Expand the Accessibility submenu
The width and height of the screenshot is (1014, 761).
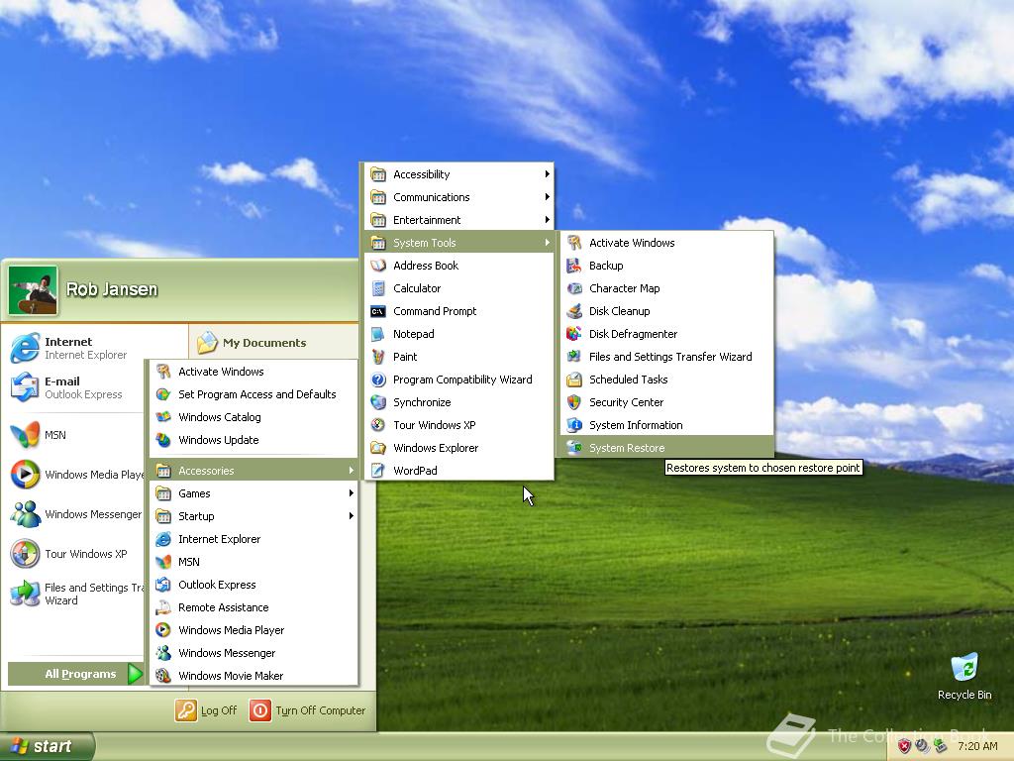tap(459, 174)
